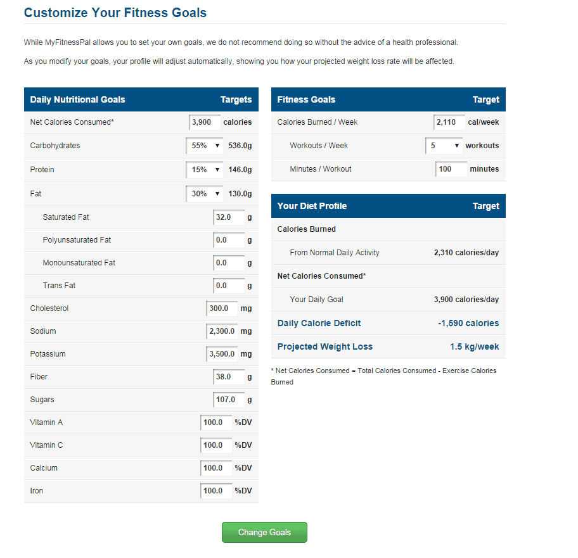Select the Saturated Fat grams field
The image size is (578, 558).
tap(229, 217)
